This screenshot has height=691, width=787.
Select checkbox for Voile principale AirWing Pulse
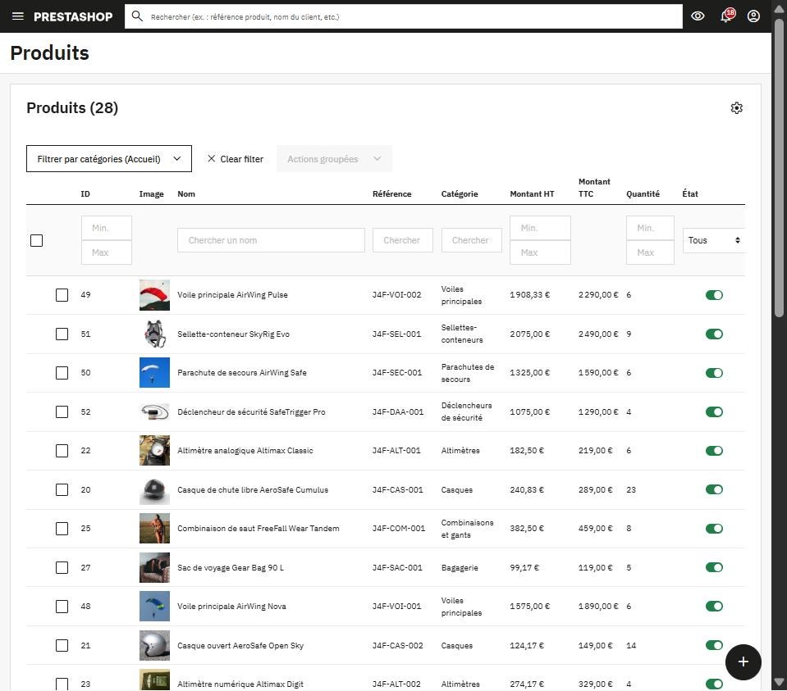click(62, 295)
